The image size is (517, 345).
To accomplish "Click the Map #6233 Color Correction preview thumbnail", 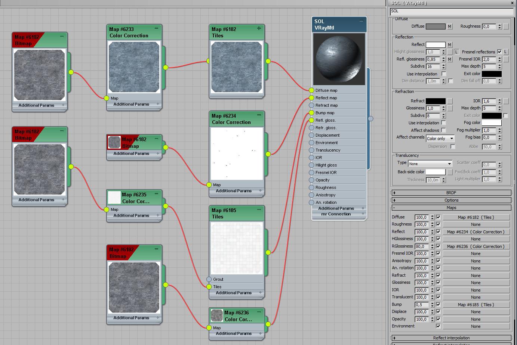I will 134,67.
